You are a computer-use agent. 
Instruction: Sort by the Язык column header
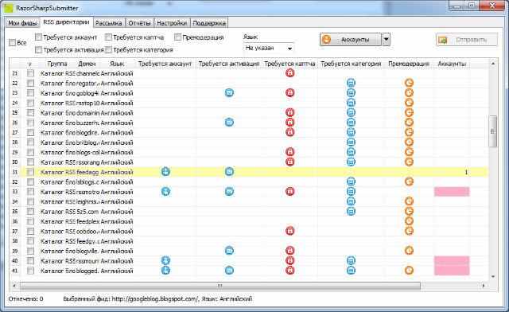[x=117, y=64]
